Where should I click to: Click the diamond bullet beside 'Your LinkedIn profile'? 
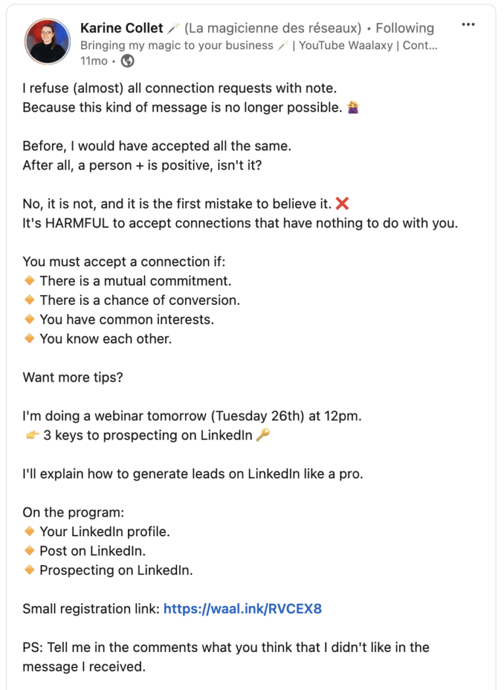coord(30,532)
